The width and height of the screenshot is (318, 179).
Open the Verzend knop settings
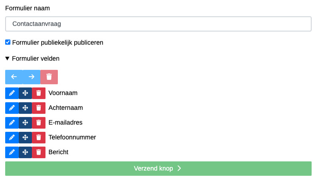click(158, 169)
